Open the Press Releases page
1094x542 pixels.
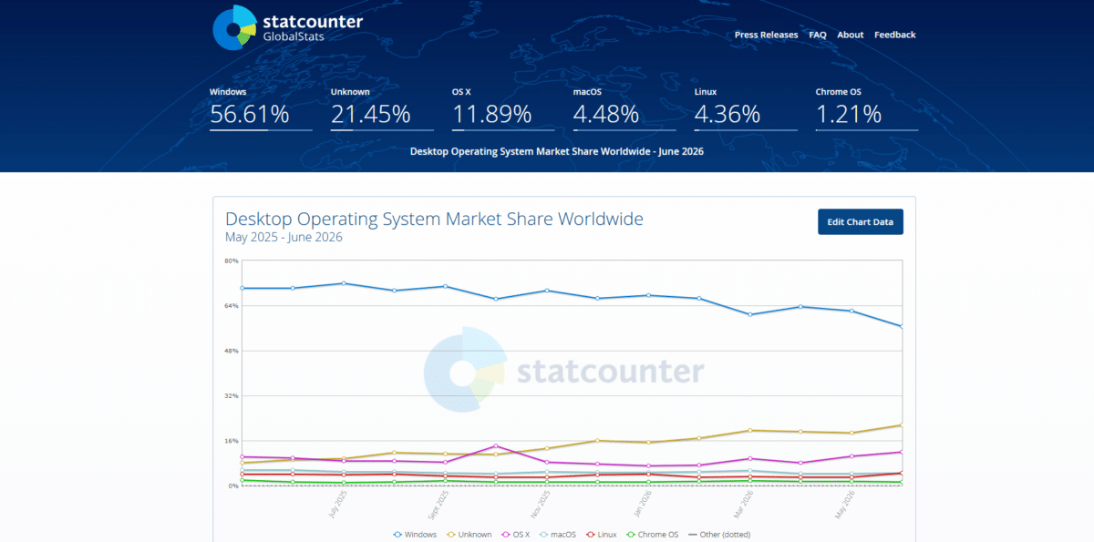(766, 35)
